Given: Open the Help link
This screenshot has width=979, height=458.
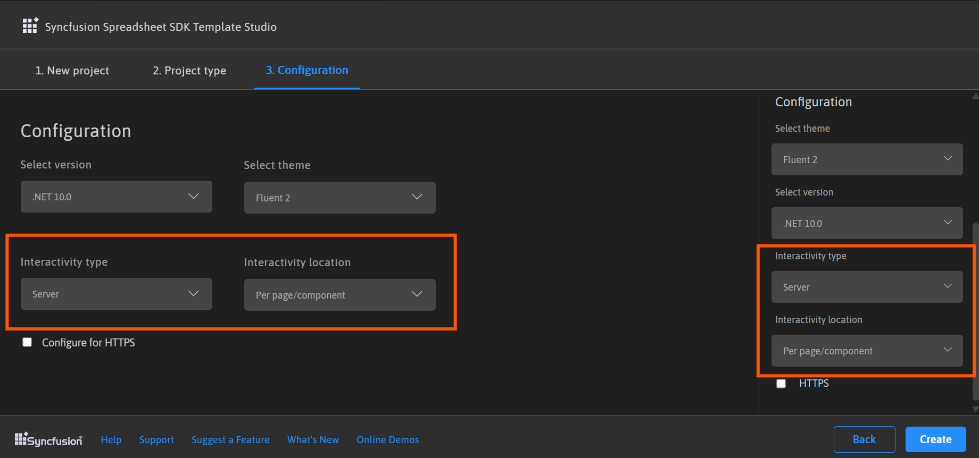Looking at the screenshot, I should coord(111,440).
